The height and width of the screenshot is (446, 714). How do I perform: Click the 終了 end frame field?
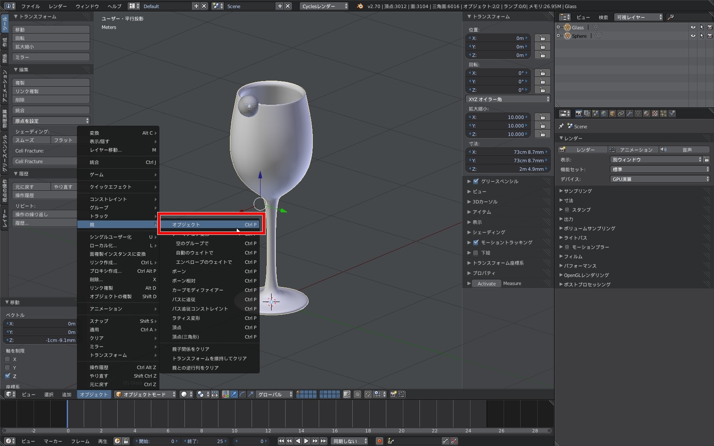[206, 441]
